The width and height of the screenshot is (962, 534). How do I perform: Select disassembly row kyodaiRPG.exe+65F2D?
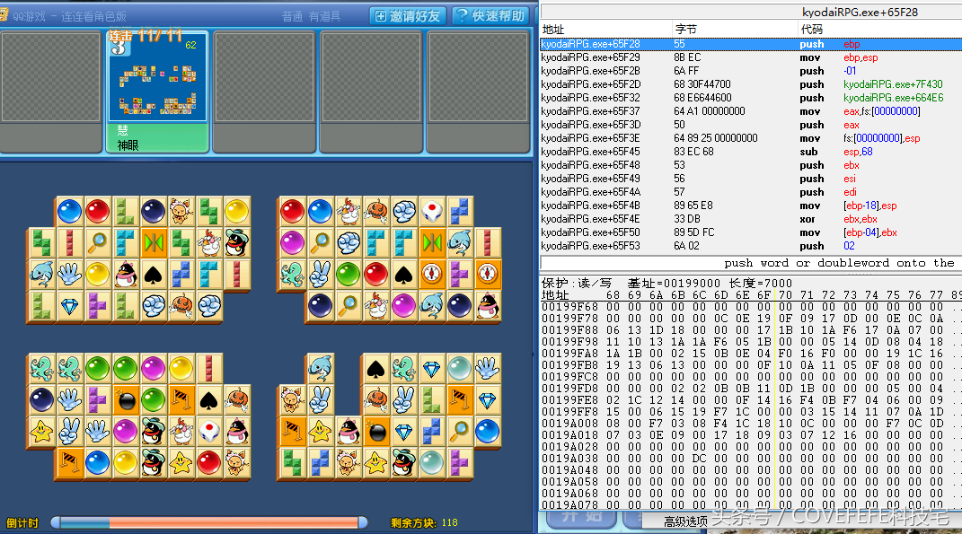coord(751,84)
